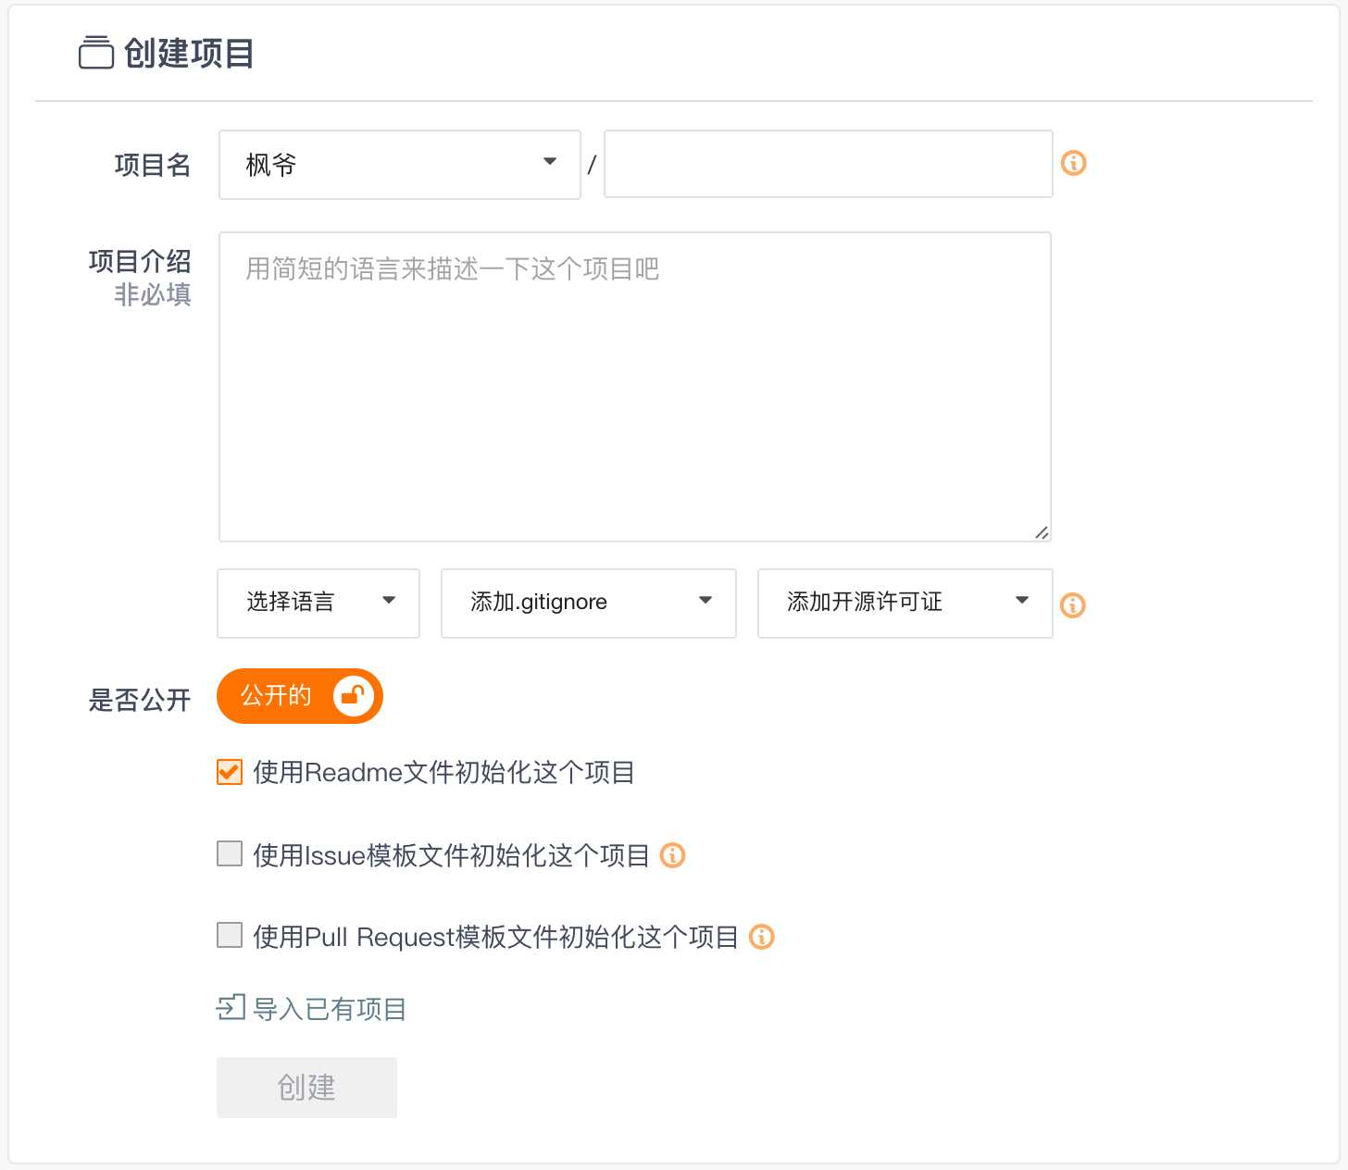Open the 添加.gitignore dropdown
Screen dimensions: 1348x1170
[589, 604]
